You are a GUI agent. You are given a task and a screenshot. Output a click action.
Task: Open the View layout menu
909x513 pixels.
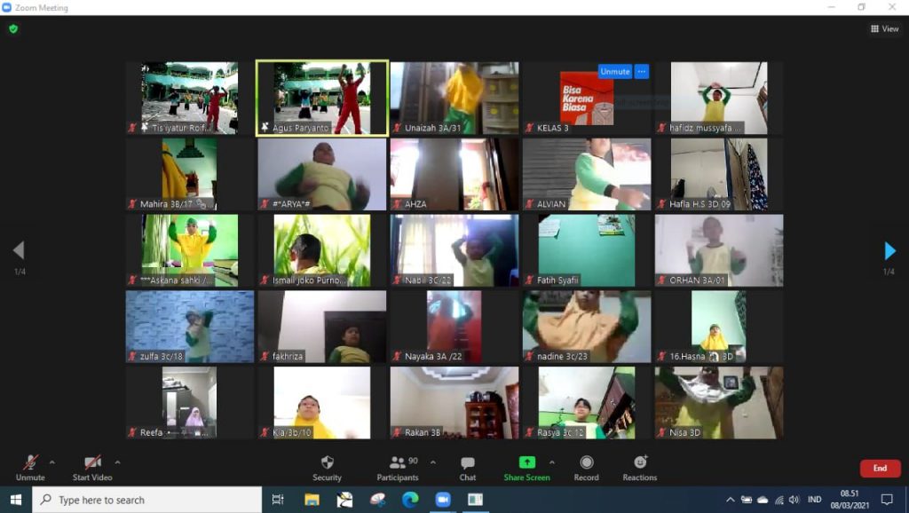pos(884,28)
